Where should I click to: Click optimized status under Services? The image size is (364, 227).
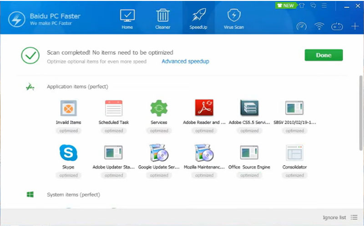[159, 131]
